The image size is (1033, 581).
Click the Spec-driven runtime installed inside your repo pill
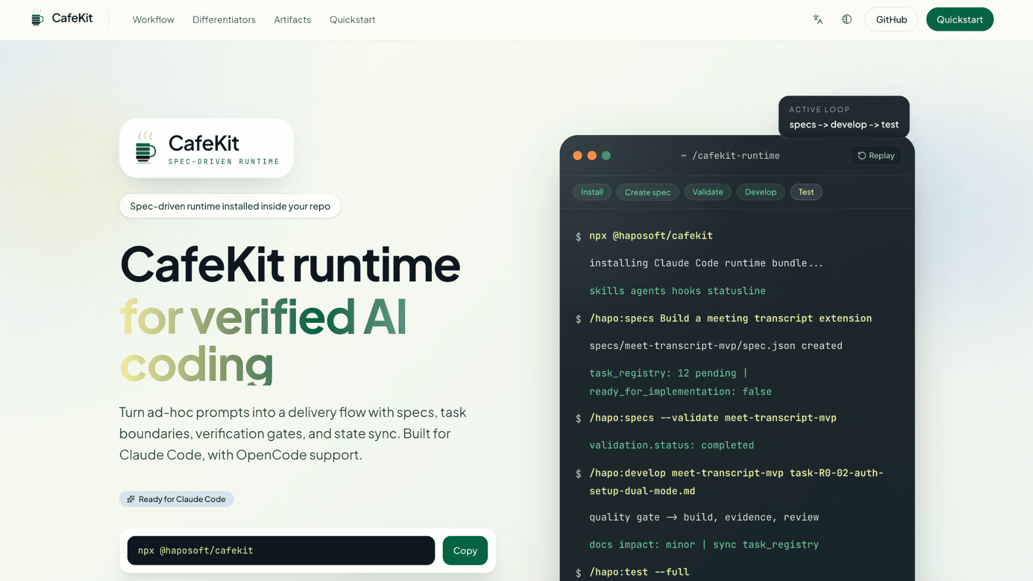[x=230, y=206]
